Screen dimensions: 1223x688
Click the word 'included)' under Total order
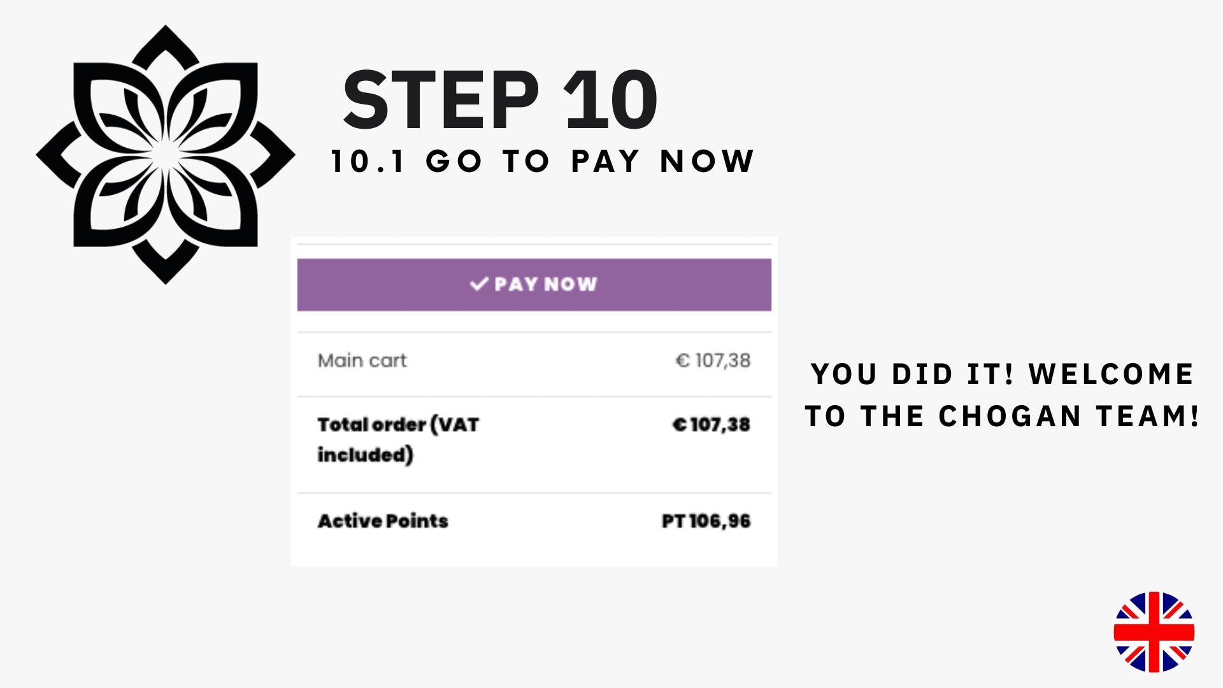pyautogui.click(x=365, y=455)
